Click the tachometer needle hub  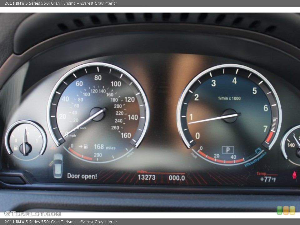pyautogui.click(x=230, y=116)
